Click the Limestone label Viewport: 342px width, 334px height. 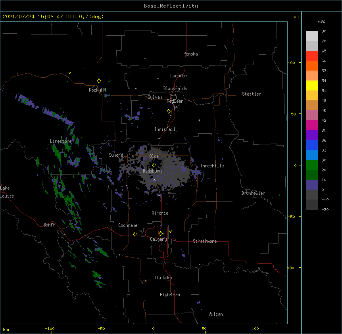coord(61,141)
